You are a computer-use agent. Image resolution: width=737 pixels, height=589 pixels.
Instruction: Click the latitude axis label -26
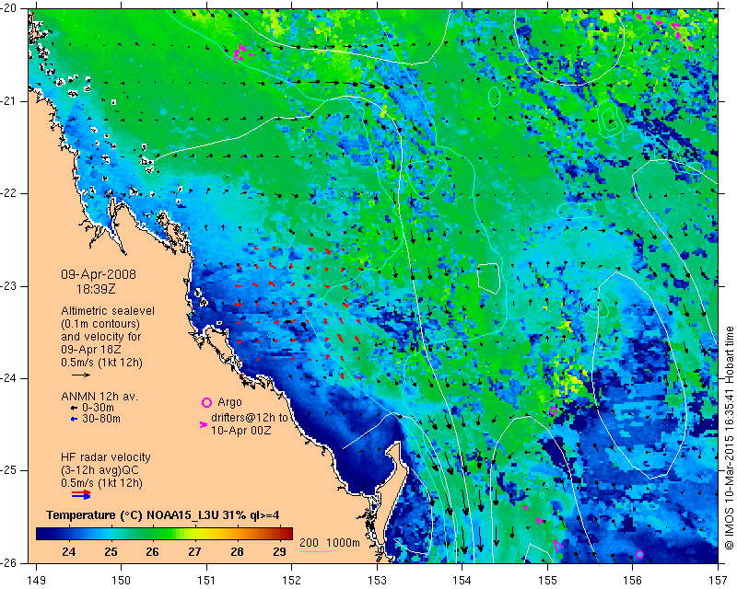pyautogui.click(x=8, y=562)
